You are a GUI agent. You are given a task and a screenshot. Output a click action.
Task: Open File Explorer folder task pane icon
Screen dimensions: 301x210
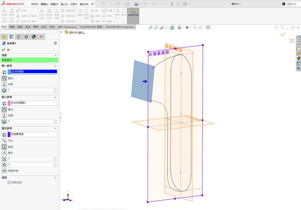tap(299, 48)
